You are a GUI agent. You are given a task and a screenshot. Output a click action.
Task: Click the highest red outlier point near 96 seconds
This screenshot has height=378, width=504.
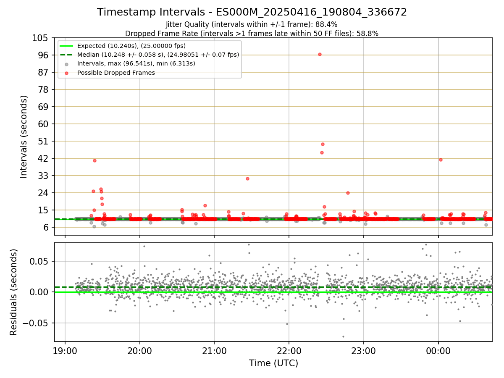click(x=320, y=54)
